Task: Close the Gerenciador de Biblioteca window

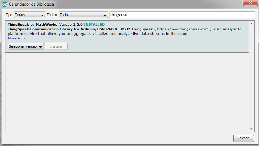Action: (x=250, y=3)
